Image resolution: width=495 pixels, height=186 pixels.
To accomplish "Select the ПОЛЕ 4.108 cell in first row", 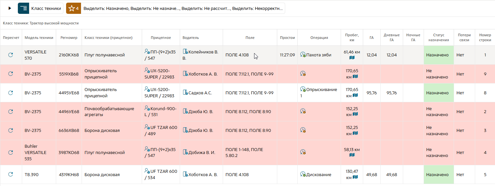I will [237, 55].
